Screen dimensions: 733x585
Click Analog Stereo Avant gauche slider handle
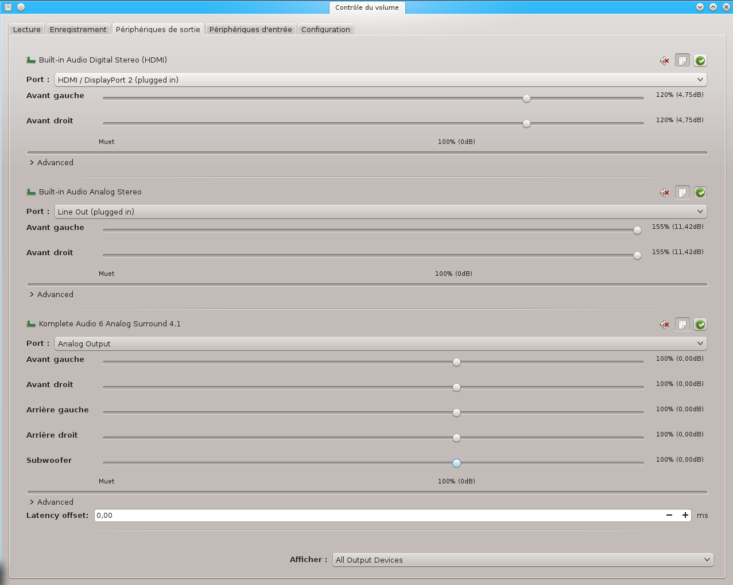click(x=637, y=231)
